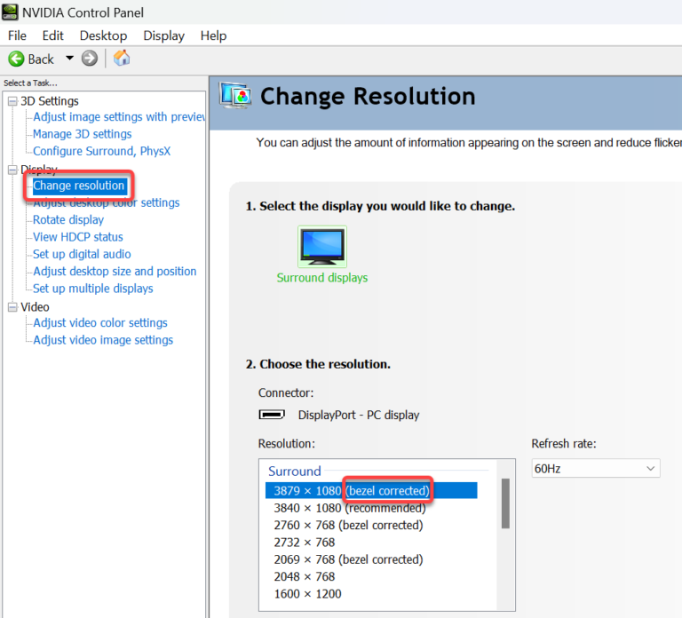Open the Edit menu
Viewport: 682px width, 618px height.
(52, 36)
